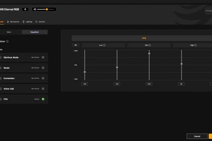Select the Voice Call preset
This screenshot has height=141, width=212.
[x=9, y=89]
